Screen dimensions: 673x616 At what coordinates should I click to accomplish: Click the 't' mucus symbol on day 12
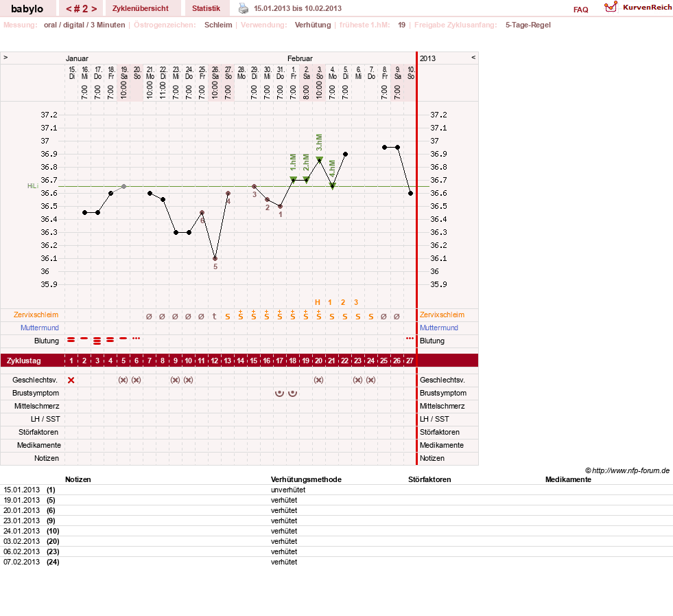(x=215, y=316)
